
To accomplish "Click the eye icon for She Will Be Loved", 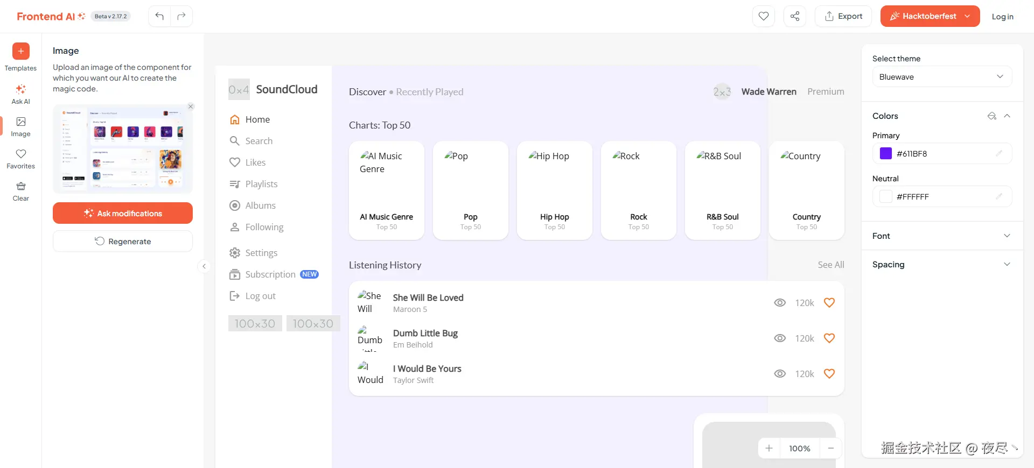I will tap(780, 303).
